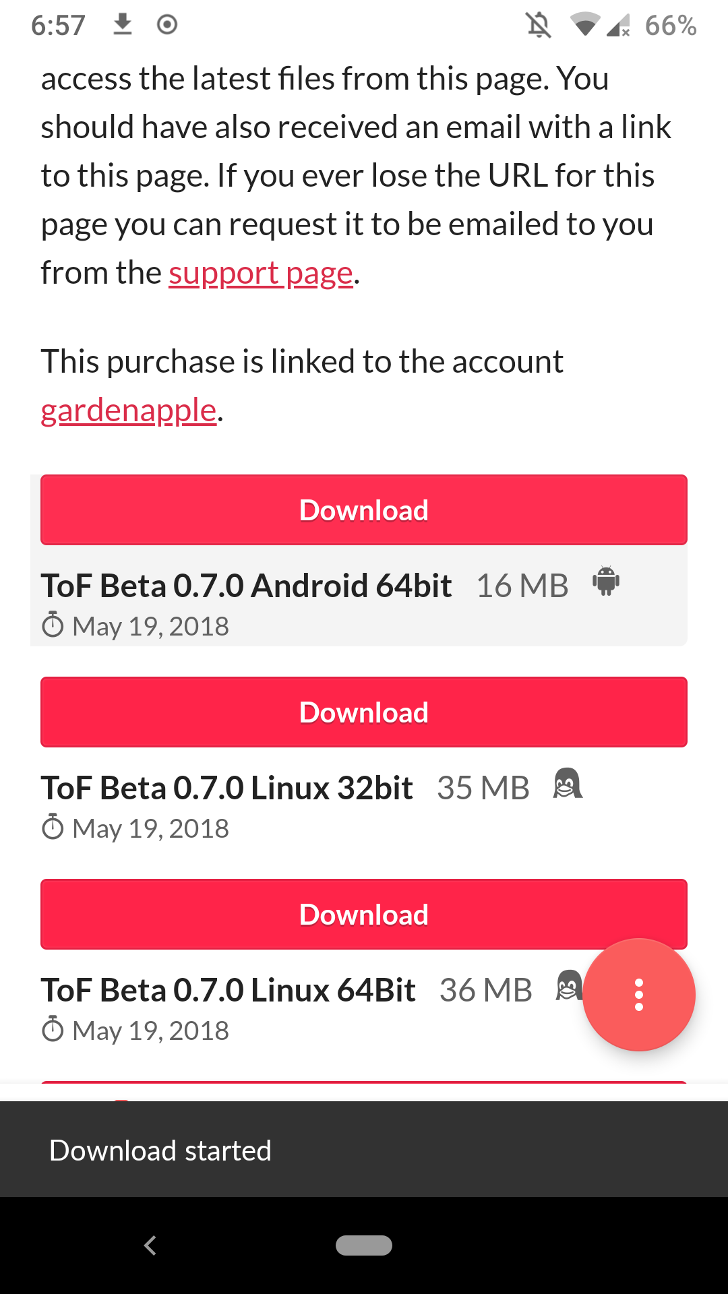The image size is (728, 1294).
Task: Download ToF Beta 0.7.0 Android 64bit
Action: coord(364,510)
